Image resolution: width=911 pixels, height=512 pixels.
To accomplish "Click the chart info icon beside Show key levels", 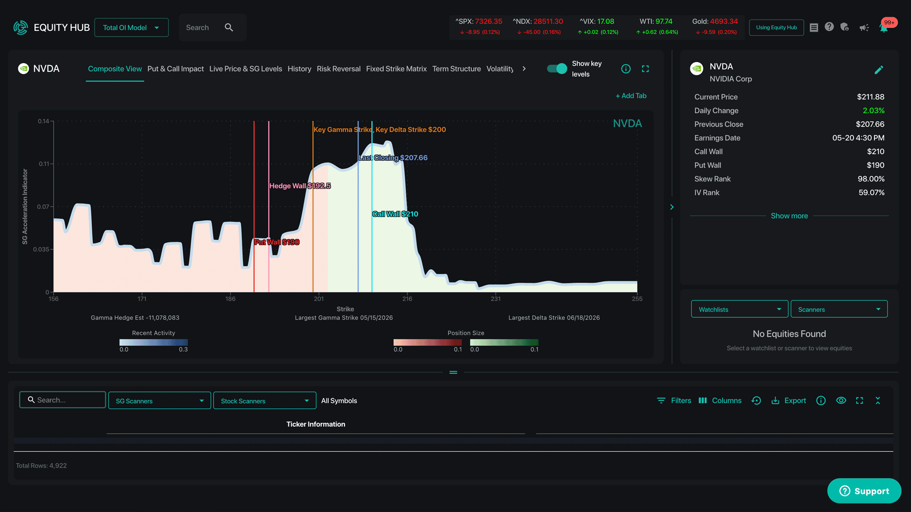I will (x=626, y=69).
